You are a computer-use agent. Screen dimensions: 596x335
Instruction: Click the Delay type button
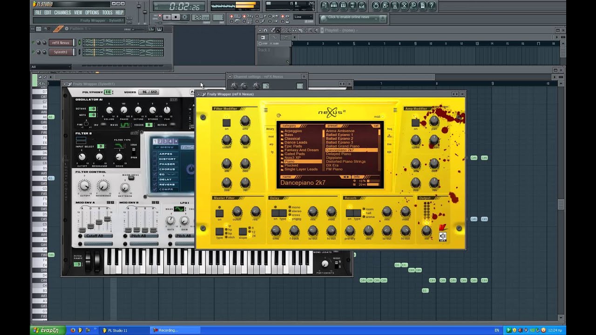[283, 213]
